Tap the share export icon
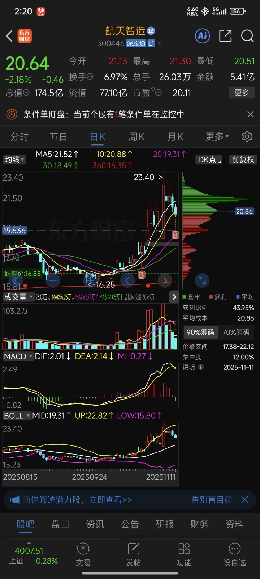Viewport: 260px width, 579px height. point(225,36)
